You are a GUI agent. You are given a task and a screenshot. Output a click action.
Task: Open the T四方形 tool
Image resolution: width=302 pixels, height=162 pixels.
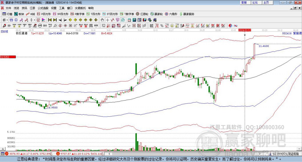pyautogui.click(x=93, y=14)
